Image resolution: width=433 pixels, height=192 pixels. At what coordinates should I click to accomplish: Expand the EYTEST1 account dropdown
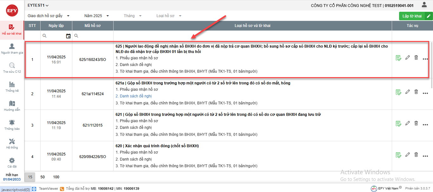tap(38, 5)
